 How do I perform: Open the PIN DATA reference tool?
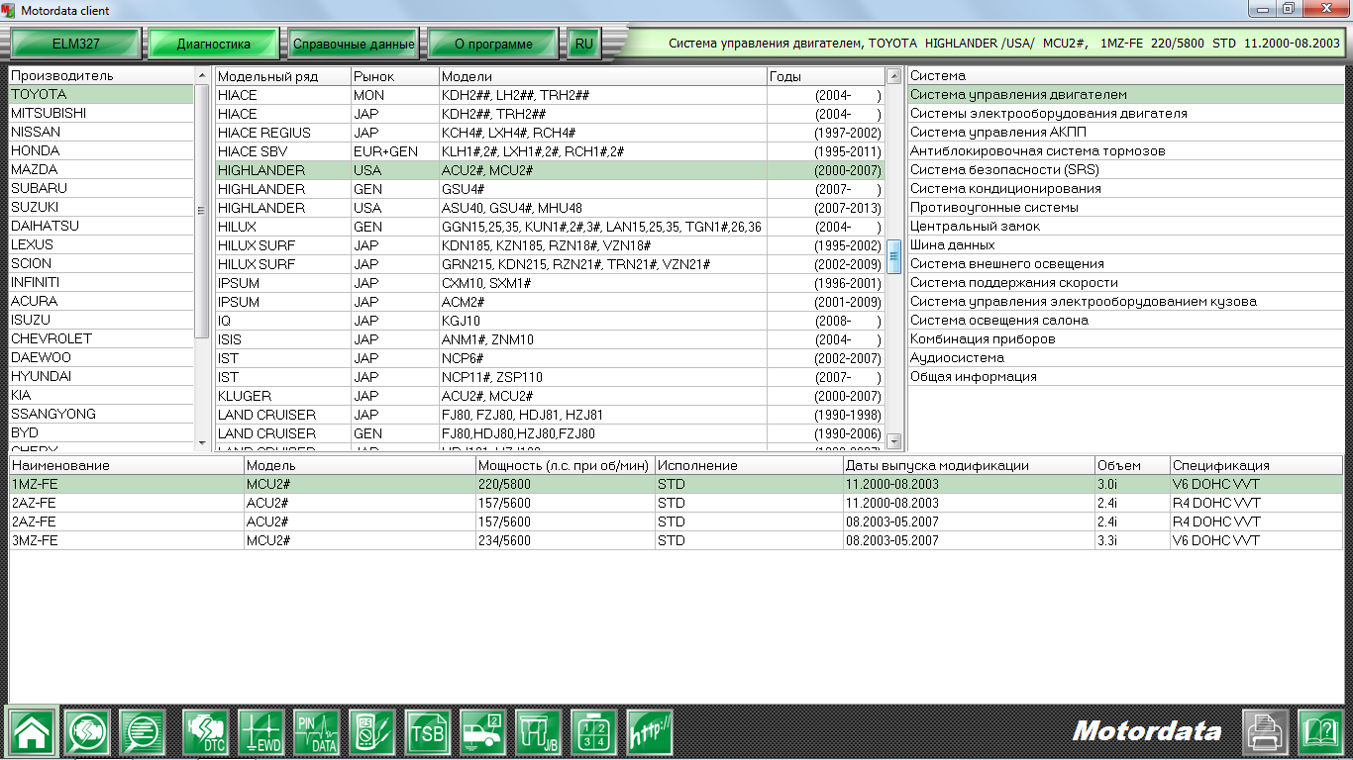point(315,732)
